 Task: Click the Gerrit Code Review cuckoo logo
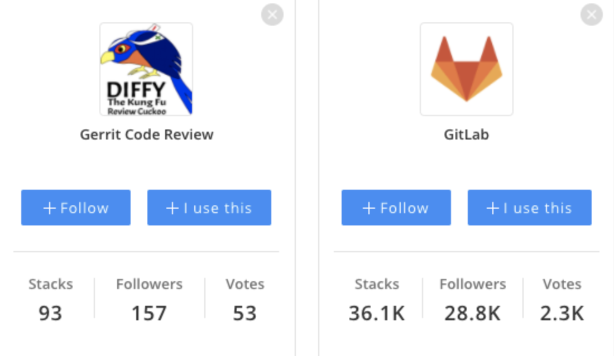146,69
